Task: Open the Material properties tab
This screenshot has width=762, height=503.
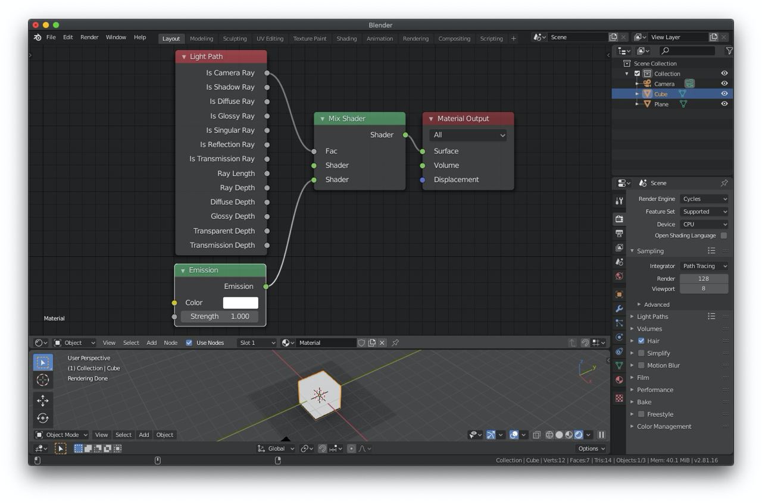Action: (619, 381)
